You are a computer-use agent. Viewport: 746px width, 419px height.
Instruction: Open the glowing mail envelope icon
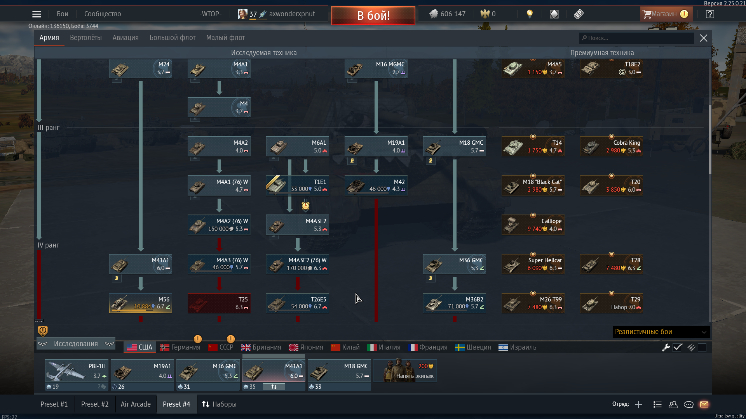coord(704,404)
